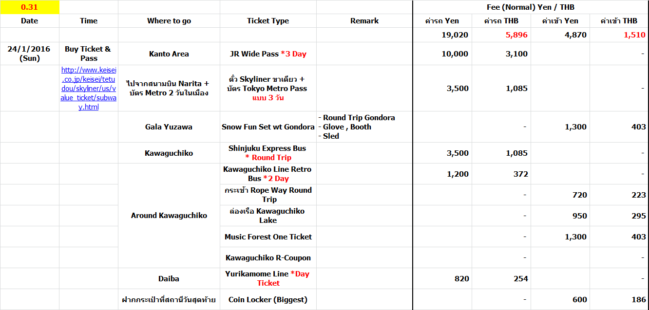
Task: Select the 19,020 total Yen cell
Action: [442, 35]
